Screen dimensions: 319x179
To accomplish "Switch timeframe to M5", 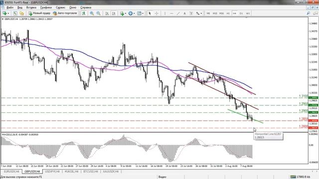I will pyautogui.click(x=208, y=13).
